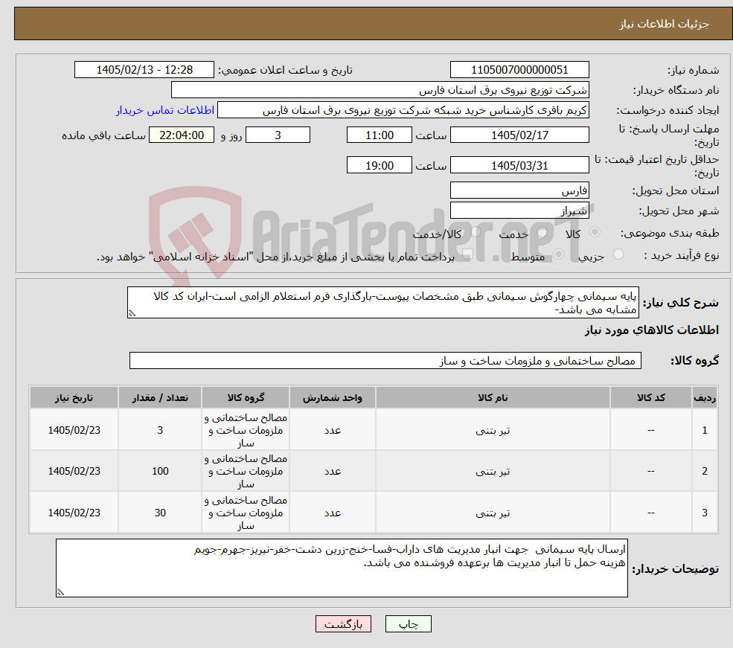Click the request creator field کریم باقری

click(403, 110)
